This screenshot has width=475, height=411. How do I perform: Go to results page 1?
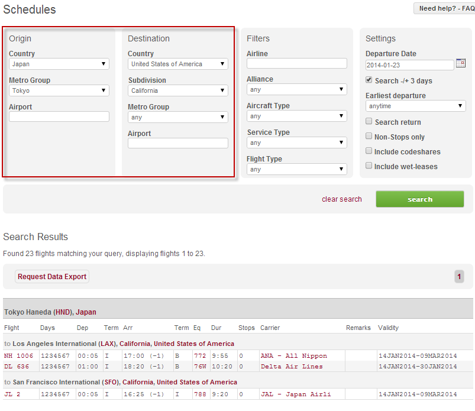pos(459,276)
